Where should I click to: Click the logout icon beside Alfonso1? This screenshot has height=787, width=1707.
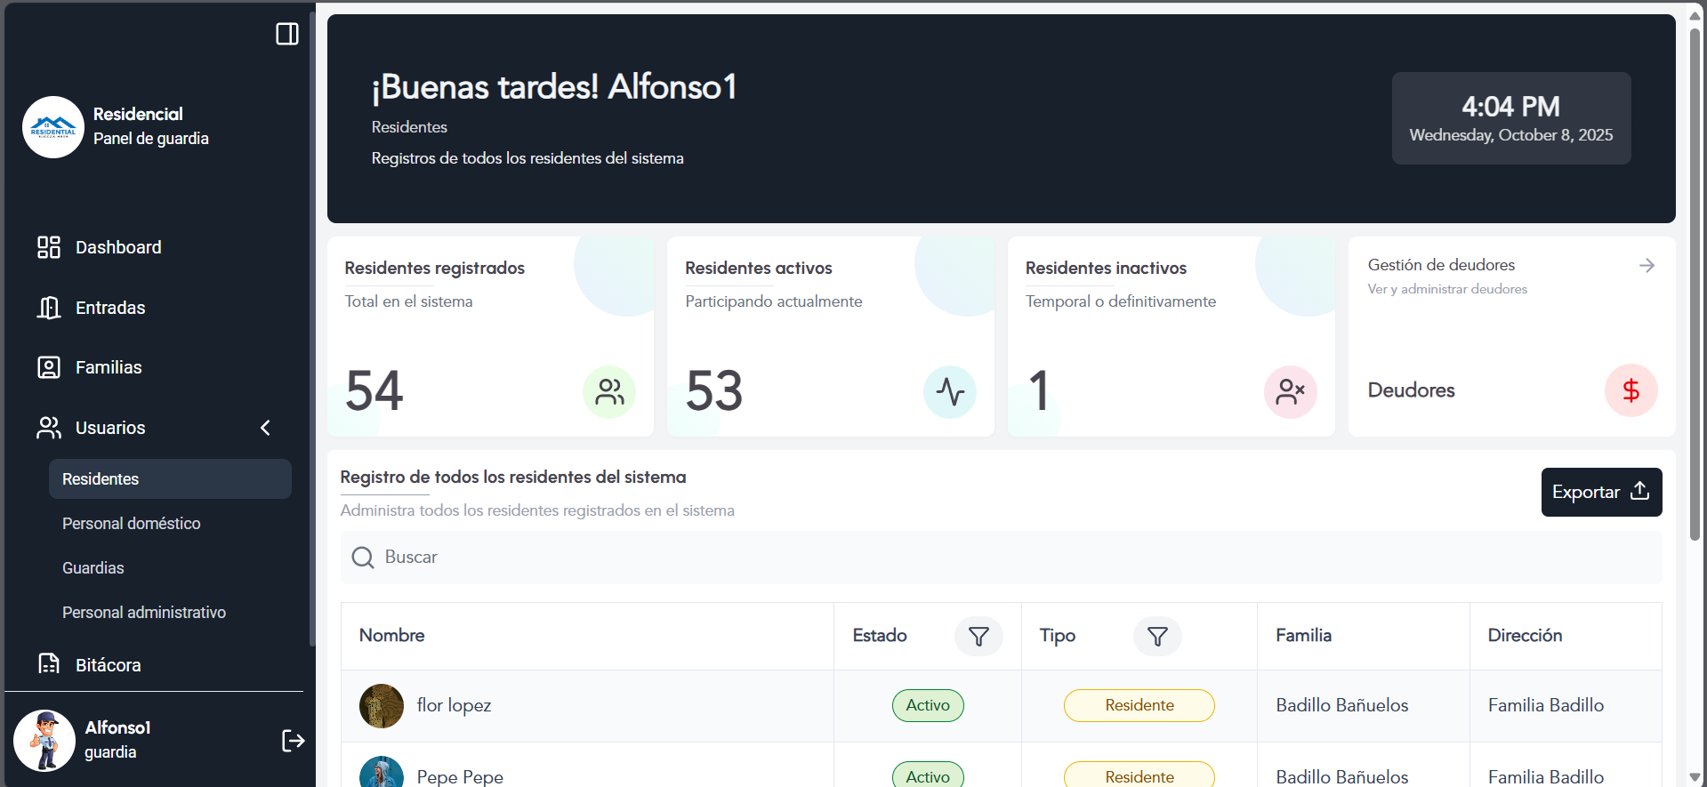[293, 740]
